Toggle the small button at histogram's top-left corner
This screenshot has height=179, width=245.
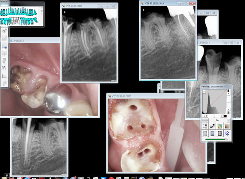(204, 91)
